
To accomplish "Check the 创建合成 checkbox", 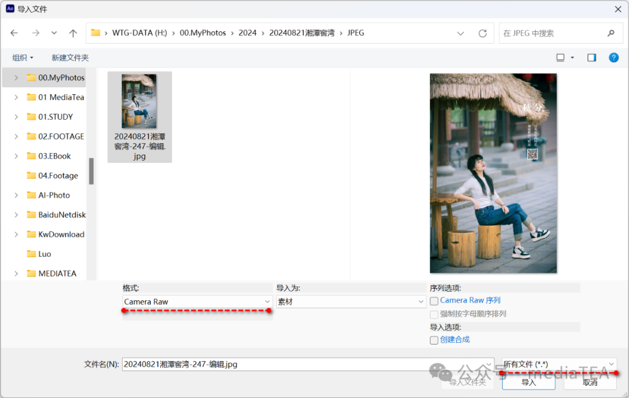I will (x=434, y=340).
